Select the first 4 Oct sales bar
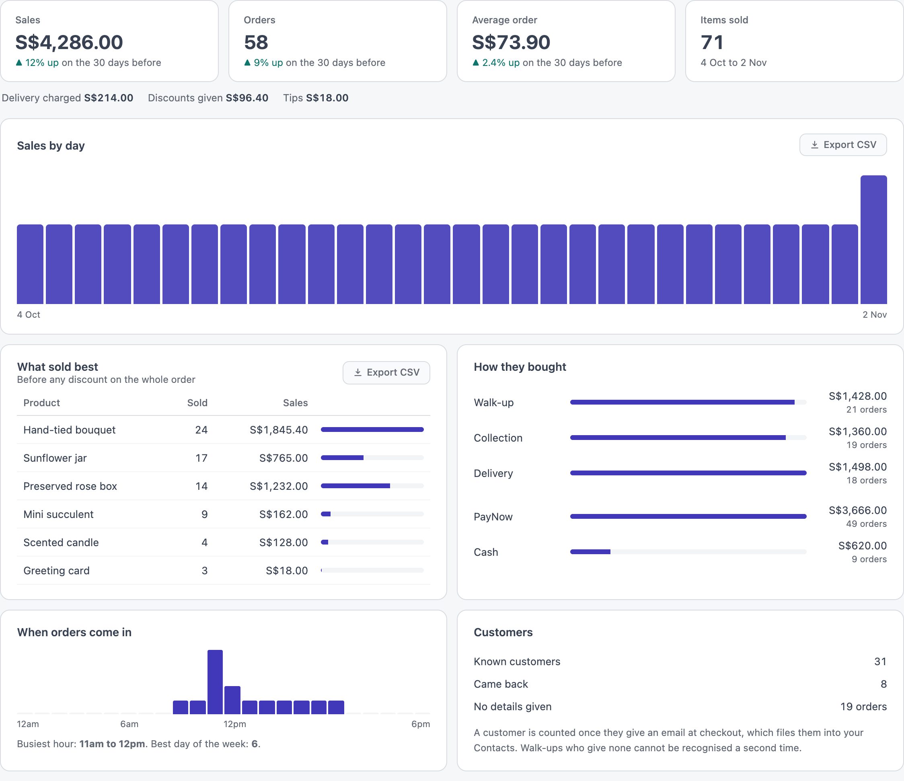 tap(30, 264)
